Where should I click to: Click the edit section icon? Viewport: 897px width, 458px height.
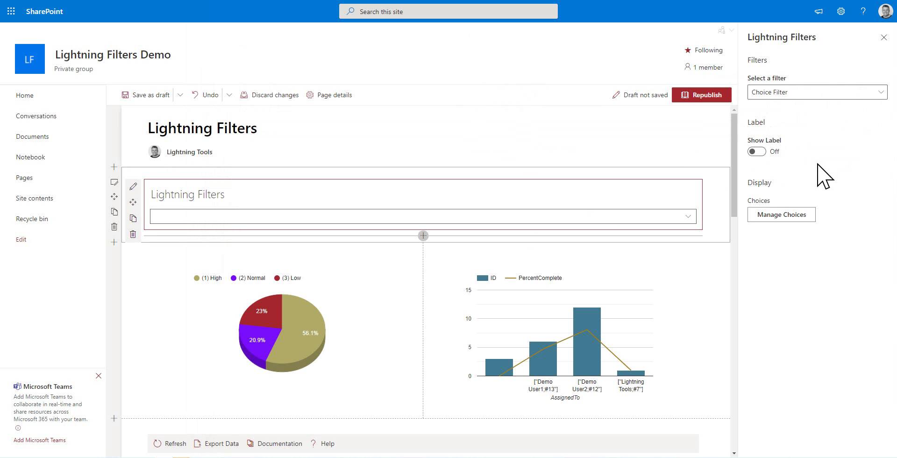point(114,182)
